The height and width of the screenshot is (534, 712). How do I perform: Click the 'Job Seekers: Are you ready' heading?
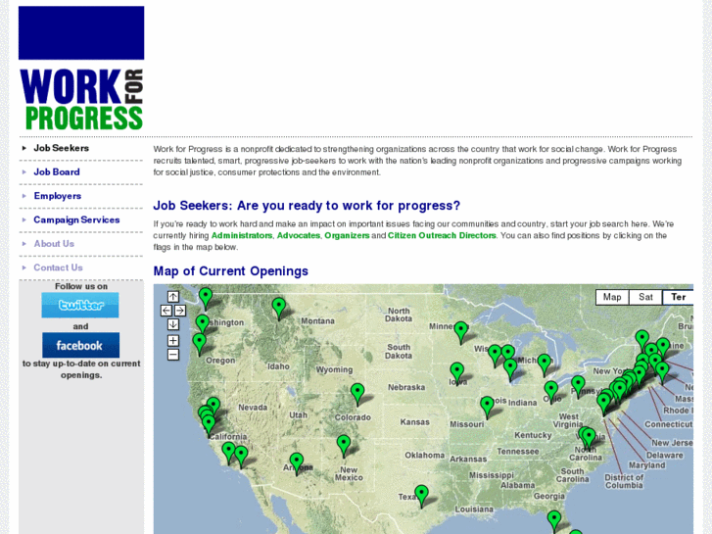[307, 206]
